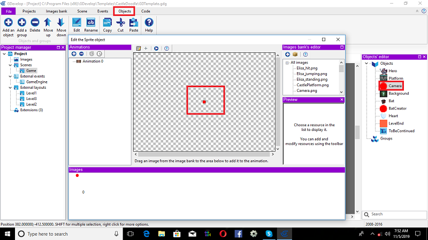Click the sprite preview horizontal scrollbar

coord(204,154)
